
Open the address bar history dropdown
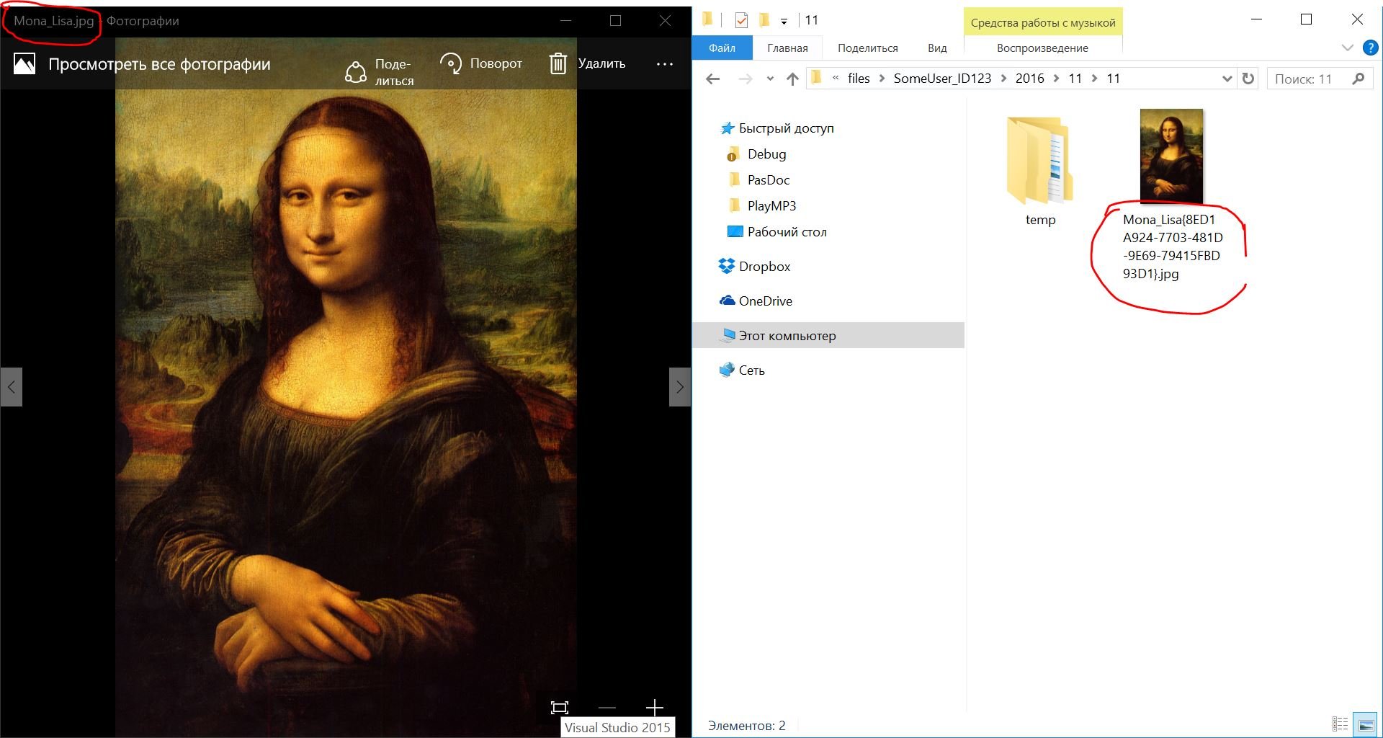point(1227,79)
